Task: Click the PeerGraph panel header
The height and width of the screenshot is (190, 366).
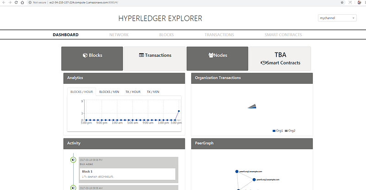Action: (252, 143)
